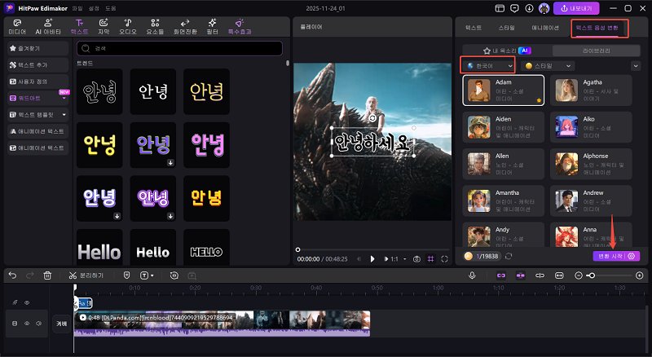
Task: Switch to the 스타일 style tab
Action: tap(506, 28)
